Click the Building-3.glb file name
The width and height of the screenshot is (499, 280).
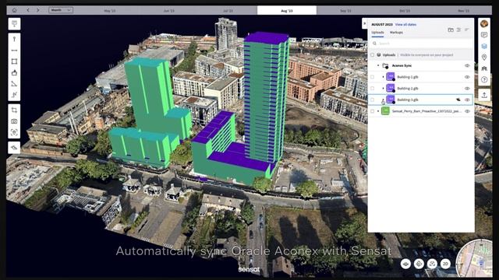[x=408, y=100]
